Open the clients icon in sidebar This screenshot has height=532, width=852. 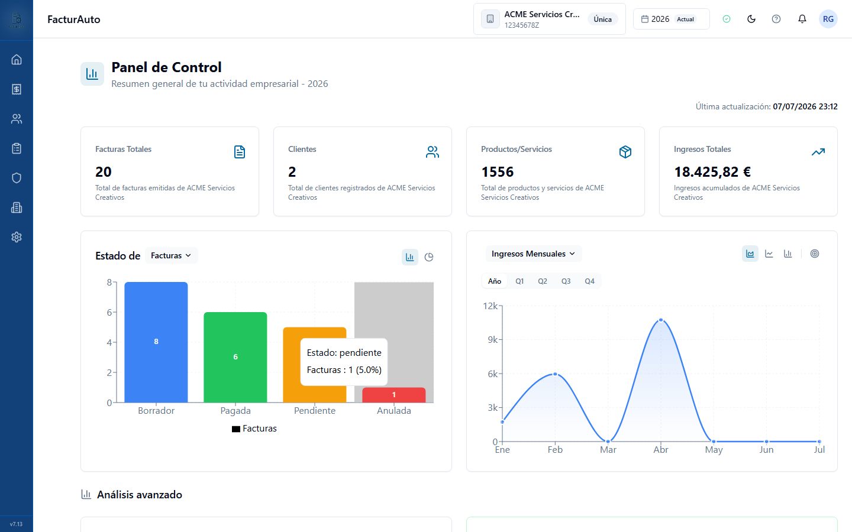(x=17, y=119)
